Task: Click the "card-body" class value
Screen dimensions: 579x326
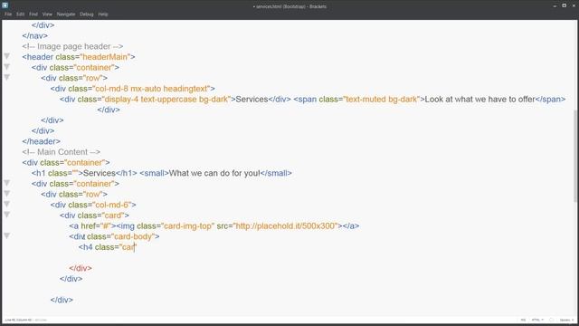Action: tap(133, 236)
